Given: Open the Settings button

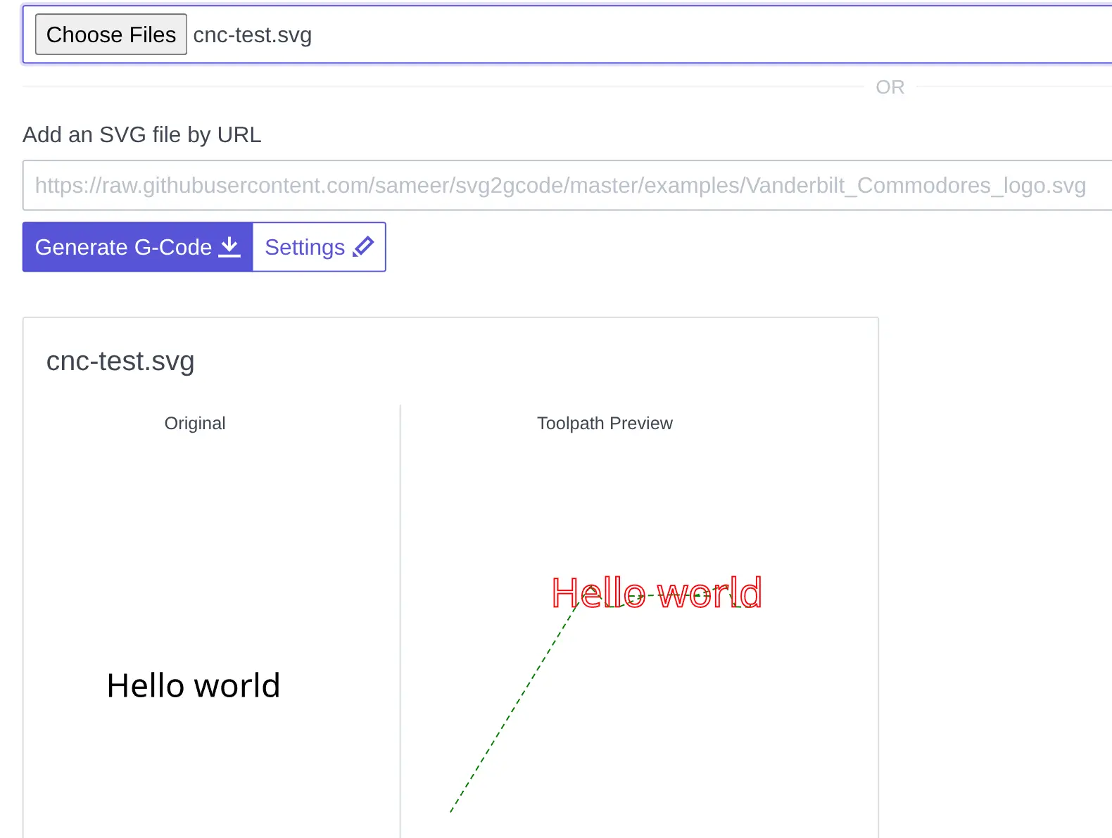Looking at the screenshot, I should [x=319, y=247].
